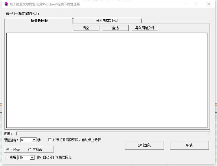Screen dimensions: 217x166
Task: Choose the 下载法 radio option
Action: click(30, 150)
